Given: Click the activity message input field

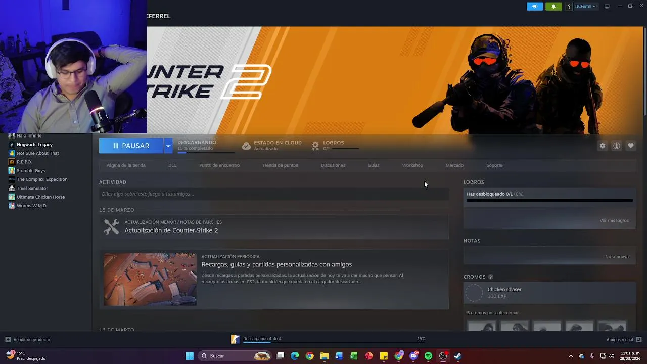Looking at the screenshot, I should [x=274, y=194].
